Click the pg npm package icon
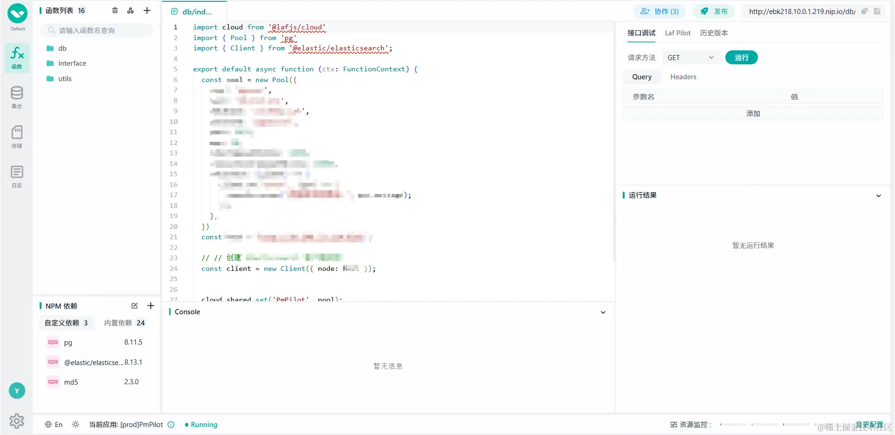This screenshot has width=895, height=435. [x=53, y=342]
